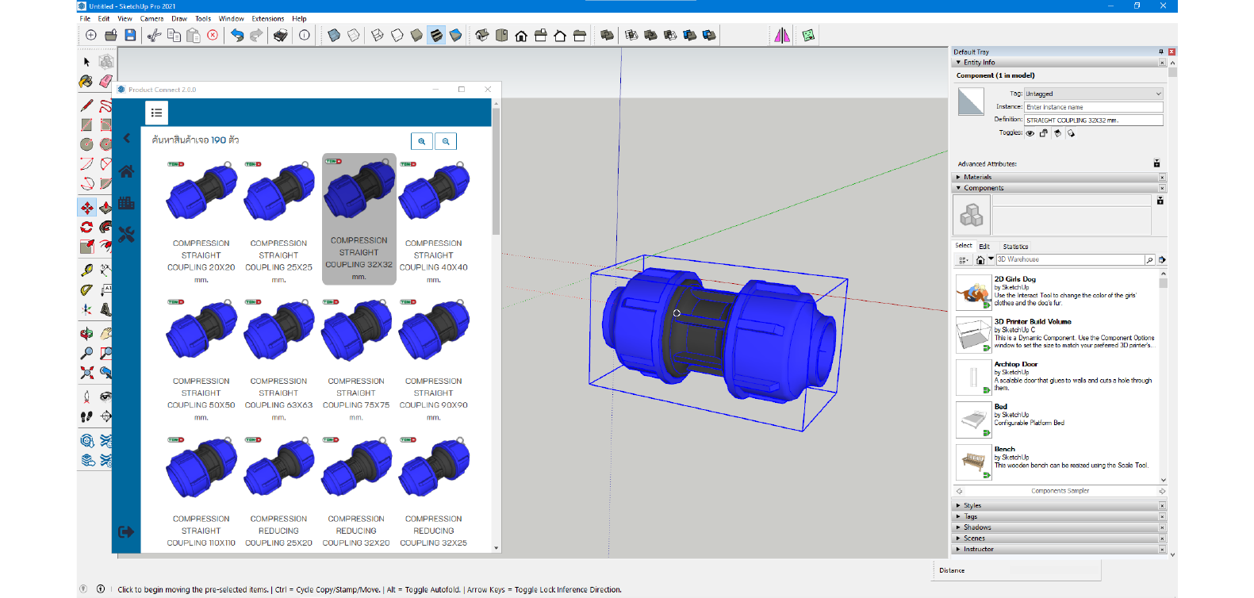The height and width of the screenshot is (598, 1254).
Task: Toggle the lock icon in Entity Info
Action: click(x=1044, y=133)
